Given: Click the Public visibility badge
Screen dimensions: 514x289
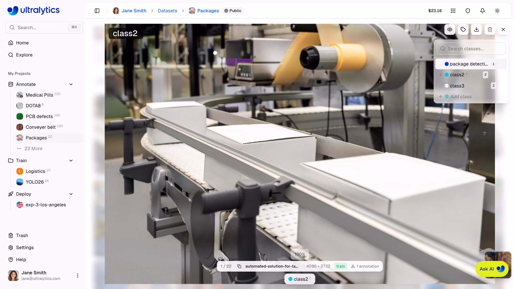Looking at the screenshot, I should 233,11.
